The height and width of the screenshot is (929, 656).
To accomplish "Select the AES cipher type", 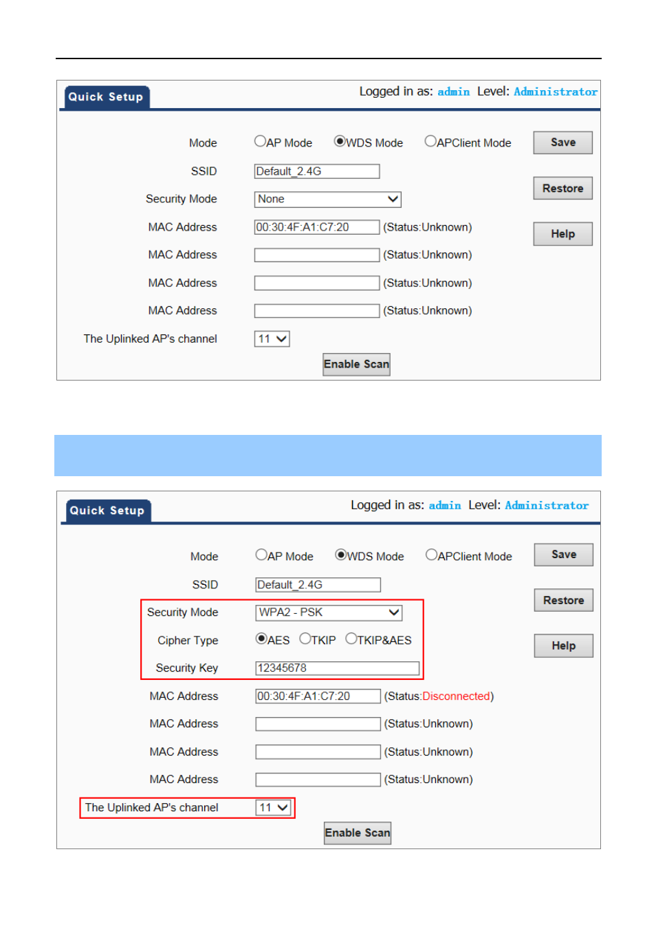I will [x=261, y=639].
